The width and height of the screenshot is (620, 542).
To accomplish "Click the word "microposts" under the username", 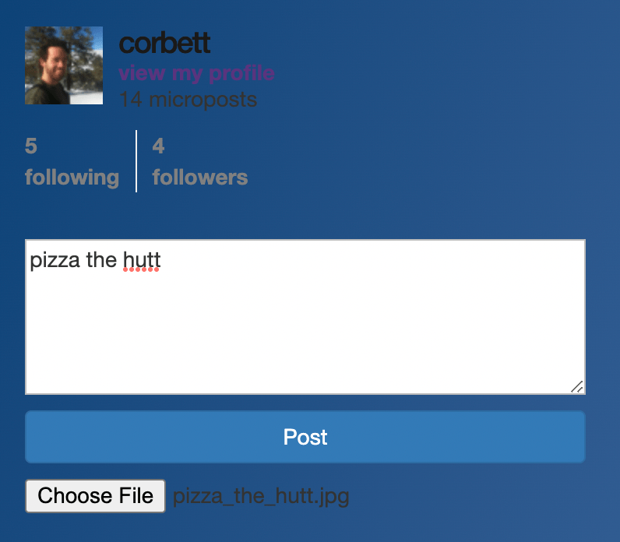I will tap(203, 100).
